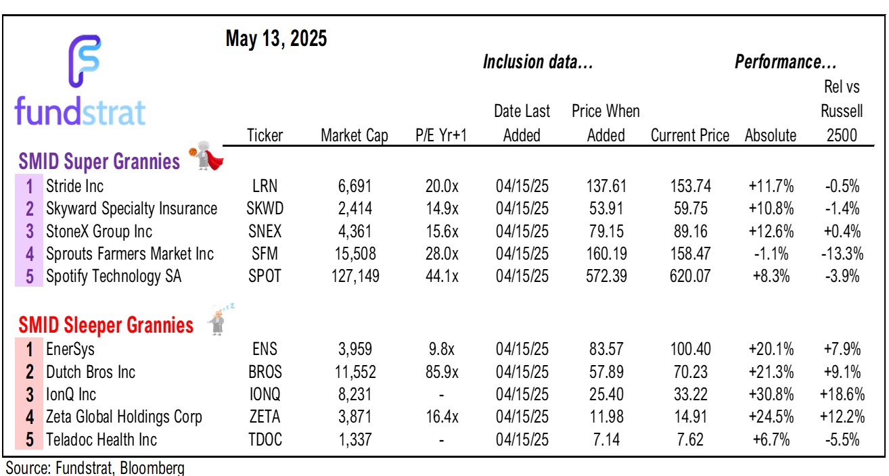Select the SMID Sleeper Grannies heading
Viewport: 889px width, 476px height.
[x=106, y=325]
